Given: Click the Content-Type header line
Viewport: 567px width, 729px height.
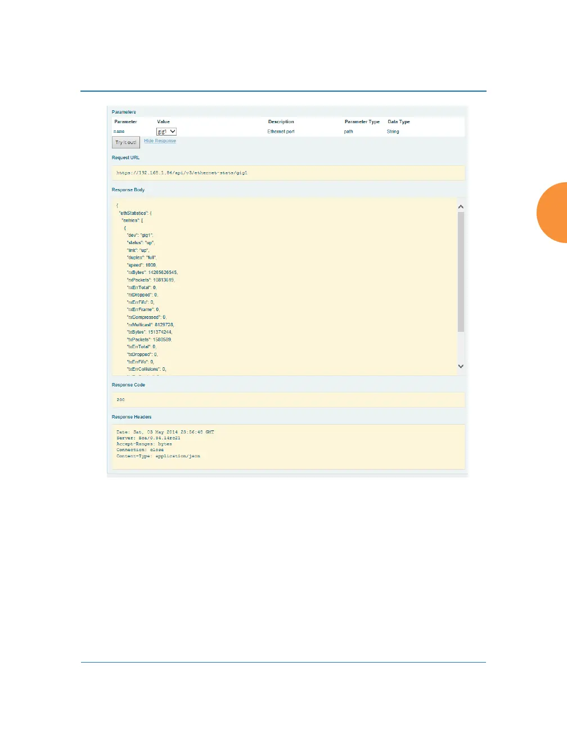Looking at the screenshot, I should (159, 456).
